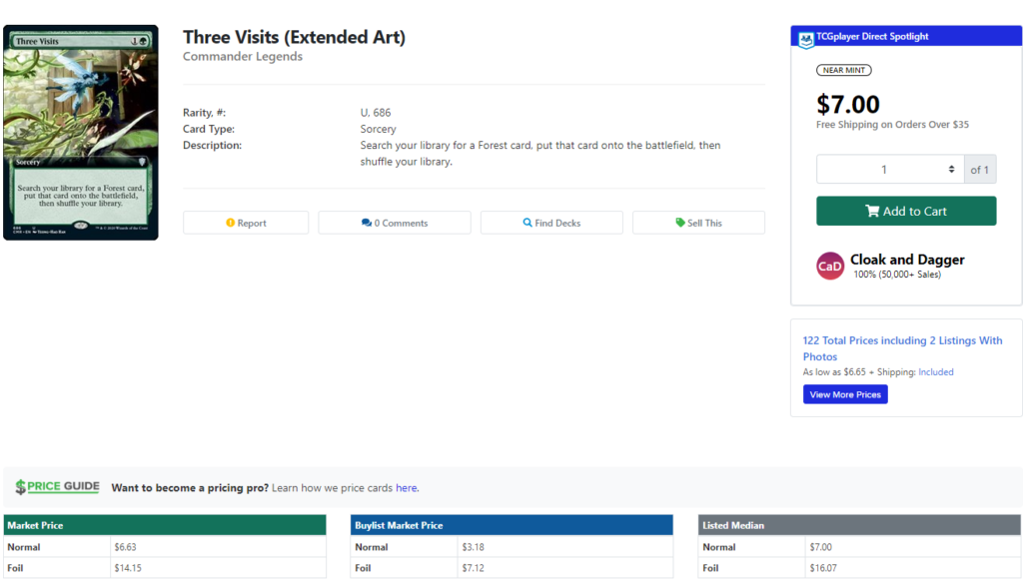The width and height of the screenshot is (1023, 583).
Task: Click the Card Type value 'Sorcery'
Action: [378, 129]
